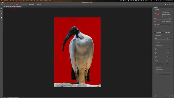Click the Shift Edge slider handle
Viewport: 174px width, 98px height.
(163, 62)
